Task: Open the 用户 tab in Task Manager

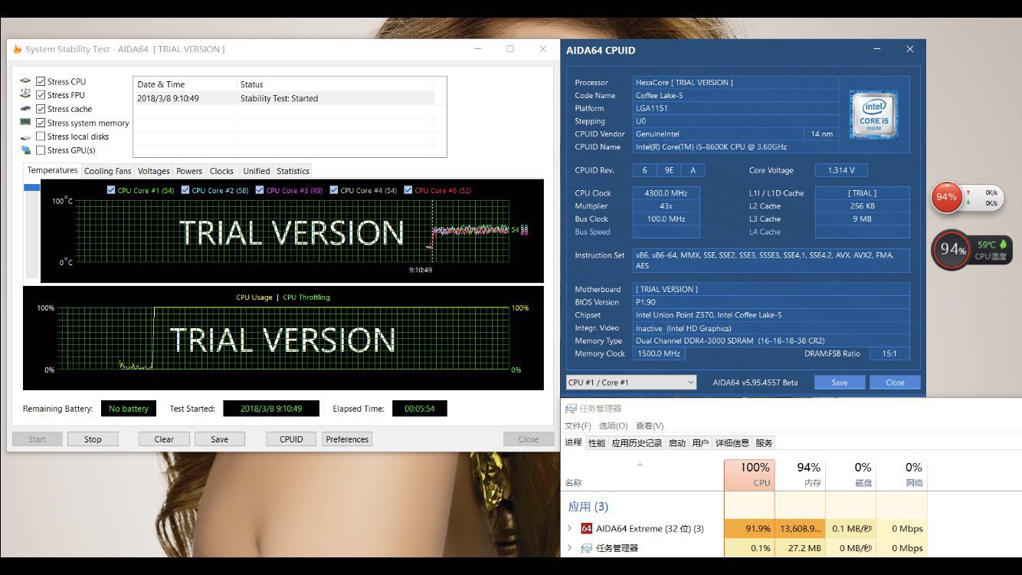Action: 700,443
